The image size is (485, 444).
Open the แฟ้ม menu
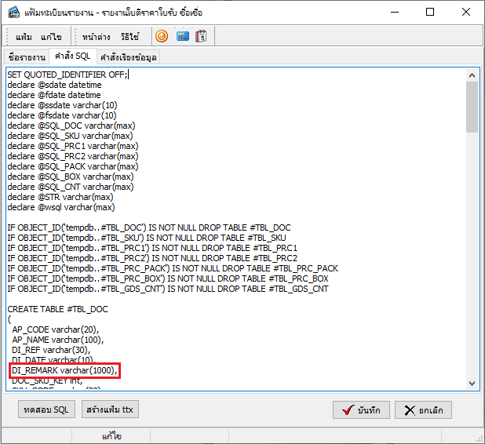[x=24, y=37]
